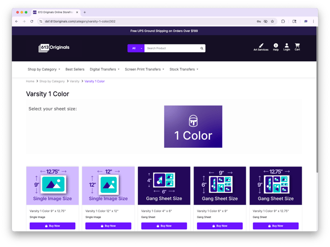Viewport: 330px width, 247px height.
Task: Buy Now Varsity 9" x 12.75" Single Image
Action: [52, 226]
